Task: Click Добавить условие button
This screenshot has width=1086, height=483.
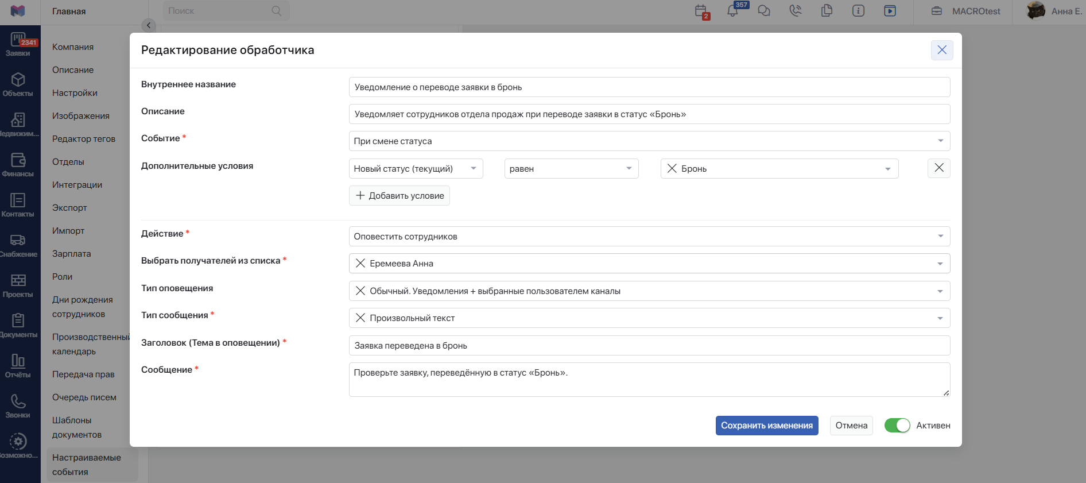Action: tap(400, 196)
